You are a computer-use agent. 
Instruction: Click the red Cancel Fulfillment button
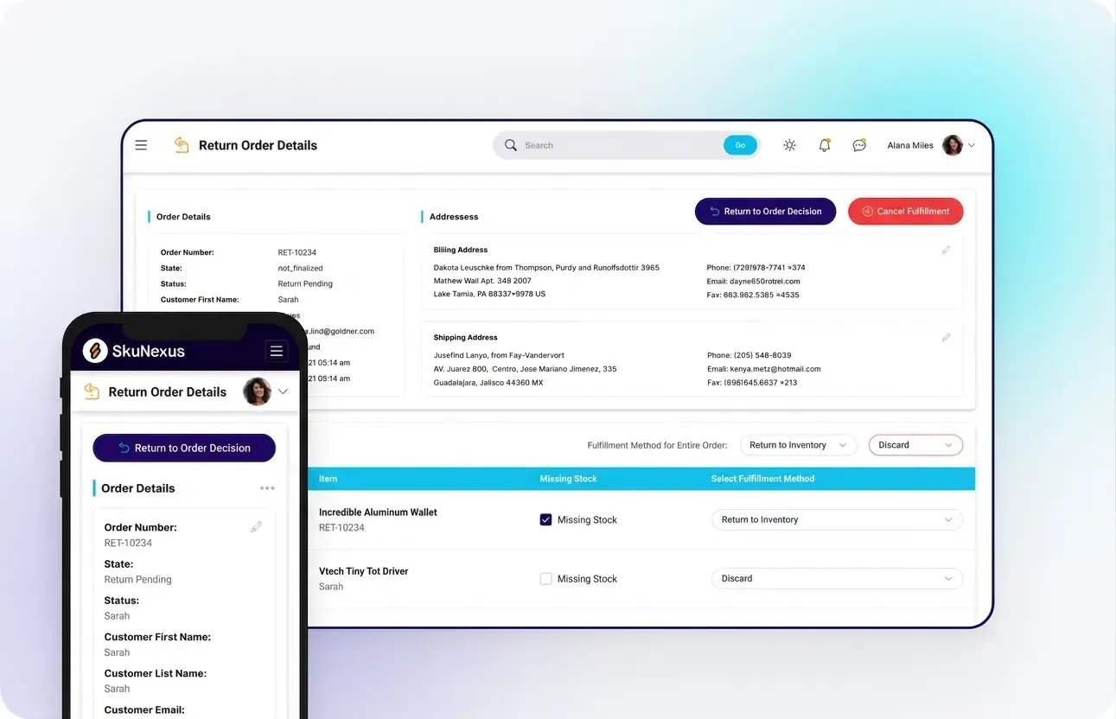pos(905,212)
